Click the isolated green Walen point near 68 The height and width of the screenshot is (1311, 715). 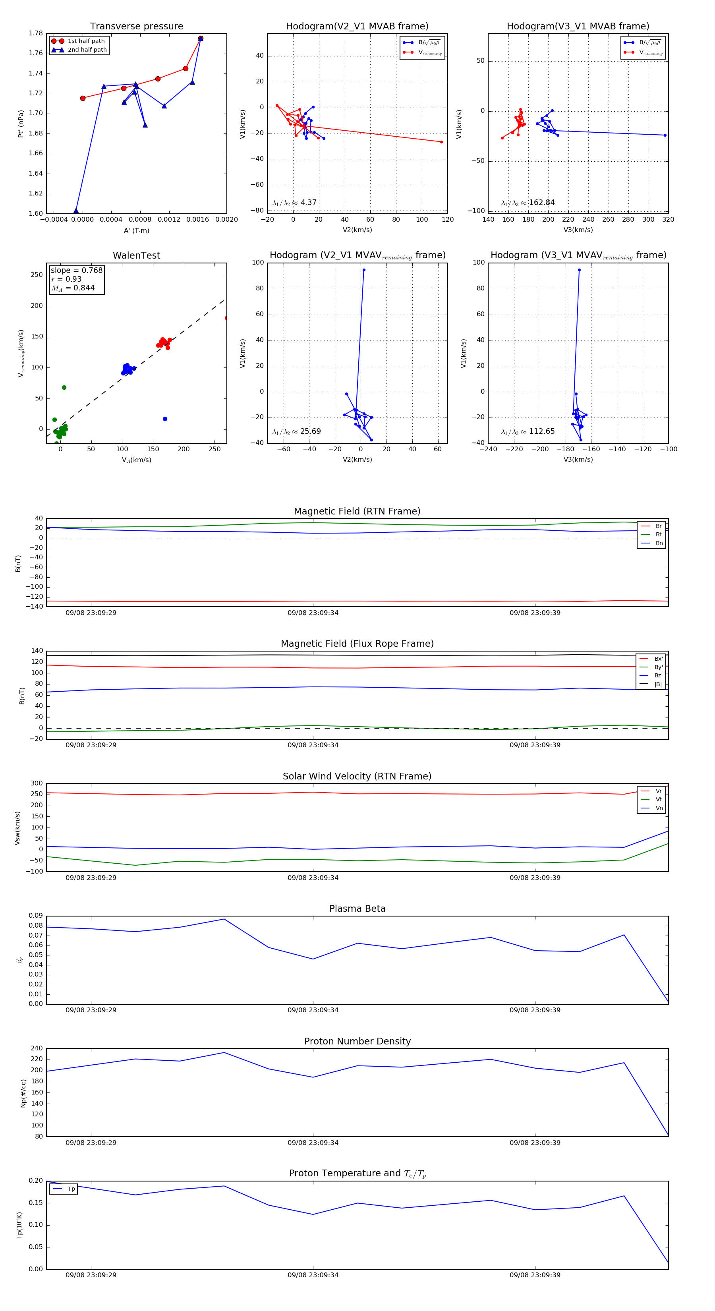click(x=64, y=388)
